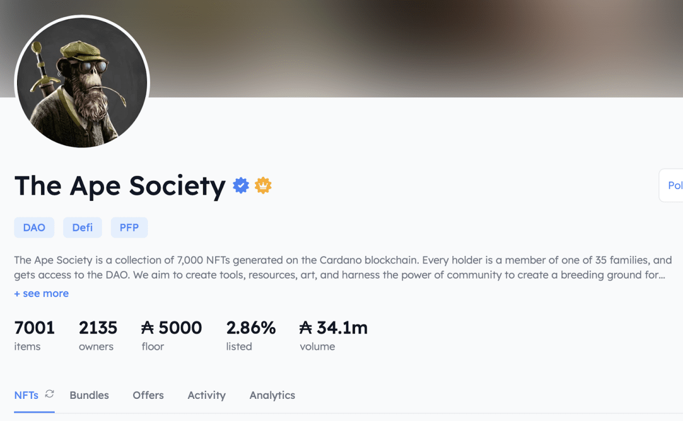683x421 pixels.
Task: Click the Defi category tag
Action: [83, 227]
